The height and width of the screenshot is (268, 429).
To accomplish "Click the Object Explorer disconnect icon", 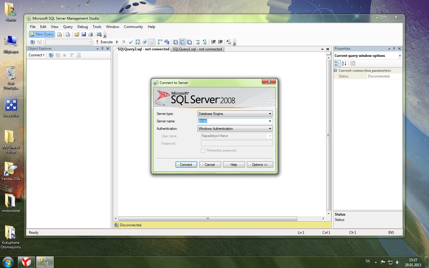I will pyautogui.click(x=58, y=55).
